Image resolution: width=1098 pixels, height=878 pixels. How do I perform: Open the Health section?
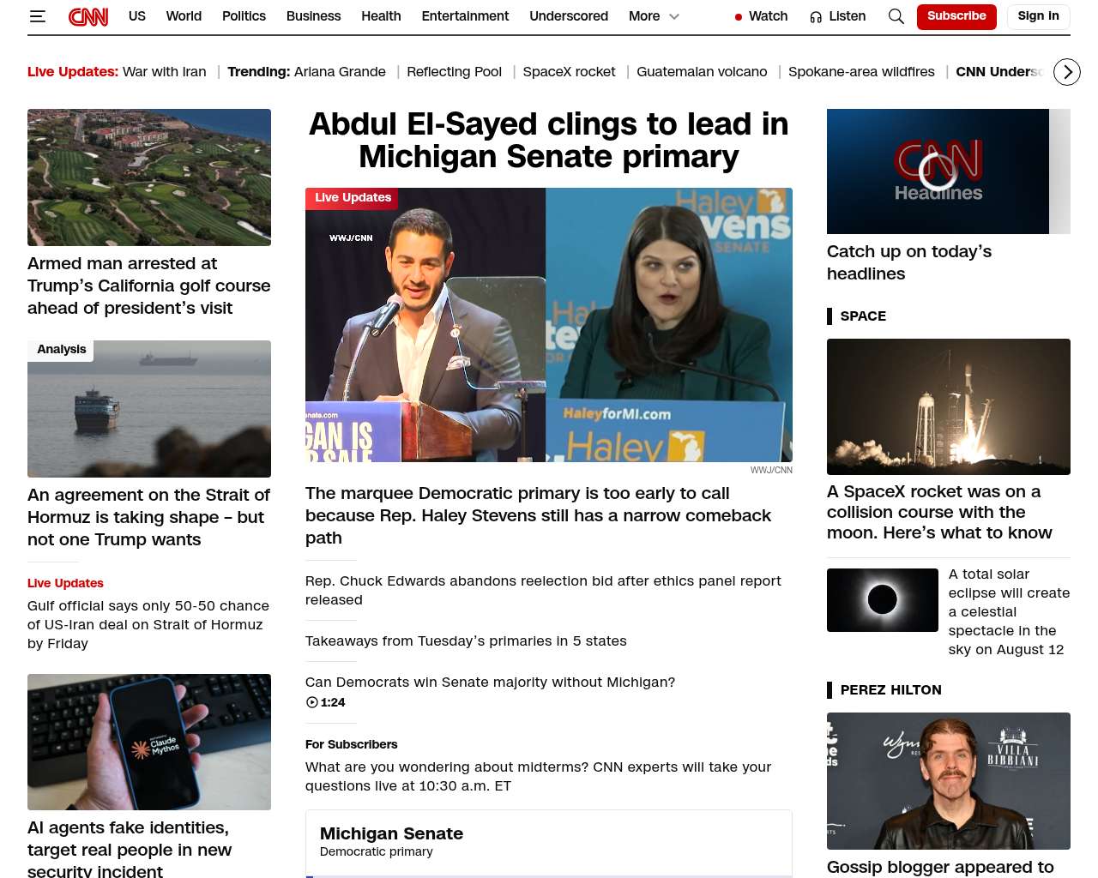(381, 16)
